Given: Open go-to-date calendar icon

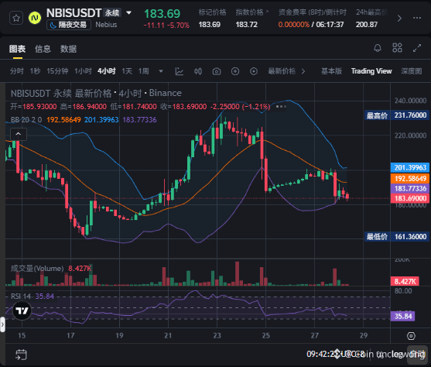Looking at the screenshot, I should coord(21,355).
